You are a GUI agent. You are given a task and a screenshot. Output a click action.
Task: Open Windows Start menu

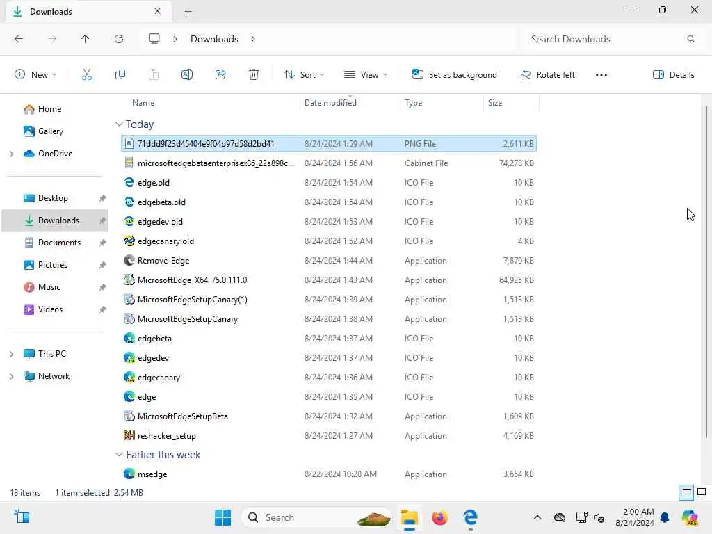click(222, 517)
